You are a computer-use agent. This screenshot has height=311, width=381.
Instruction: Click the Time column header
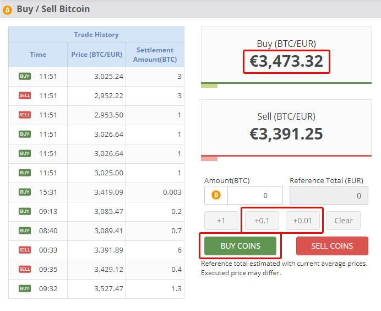pos(38,55)
